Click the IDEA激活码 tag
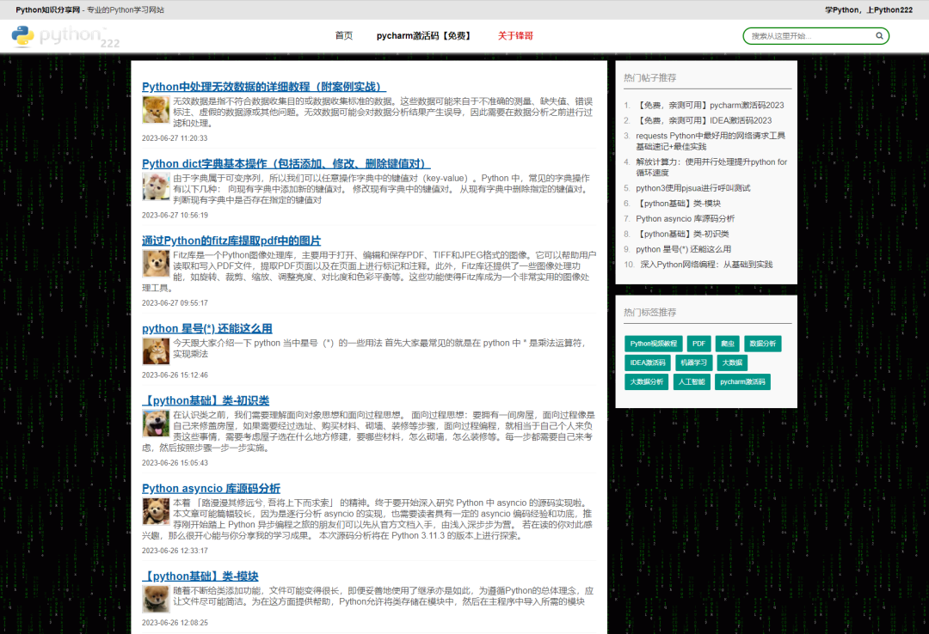Screen dimensions: 929x634 click(647, 362)
